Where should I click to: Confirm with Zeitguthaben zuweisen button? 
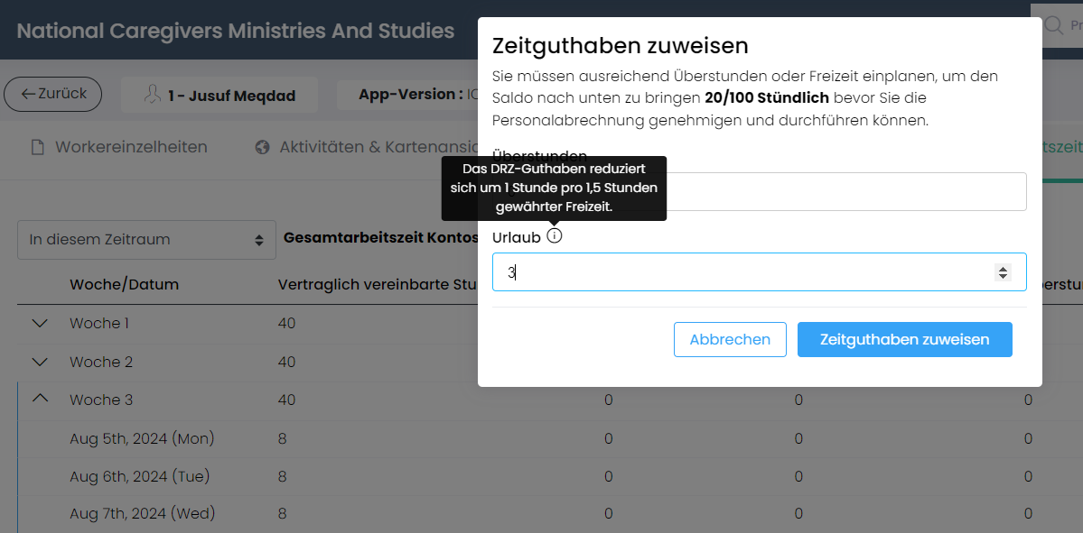905,339
